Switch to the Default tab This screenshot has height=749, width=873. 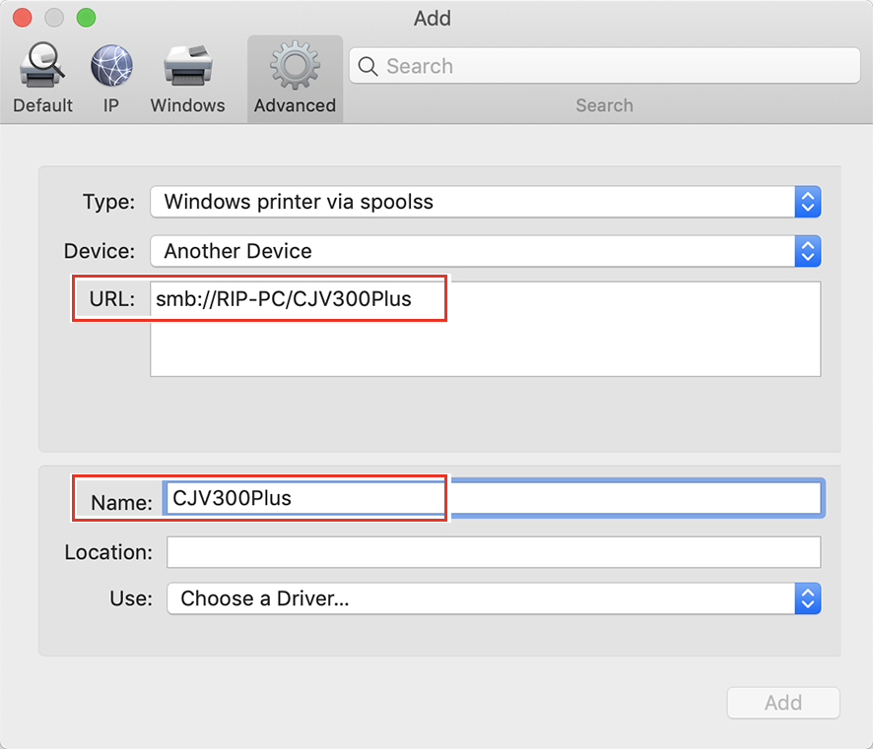[41, 79]
